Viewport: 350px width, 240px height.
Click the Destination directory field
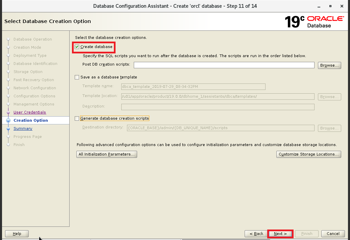[221, 128]
